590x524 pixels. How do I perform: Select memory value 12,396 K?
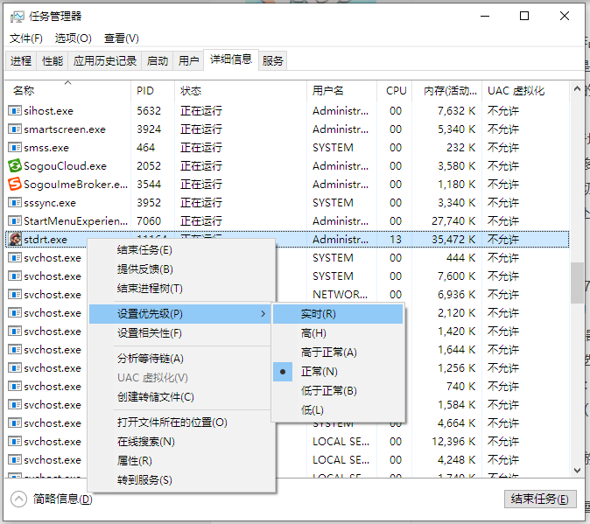pos(453,441)
